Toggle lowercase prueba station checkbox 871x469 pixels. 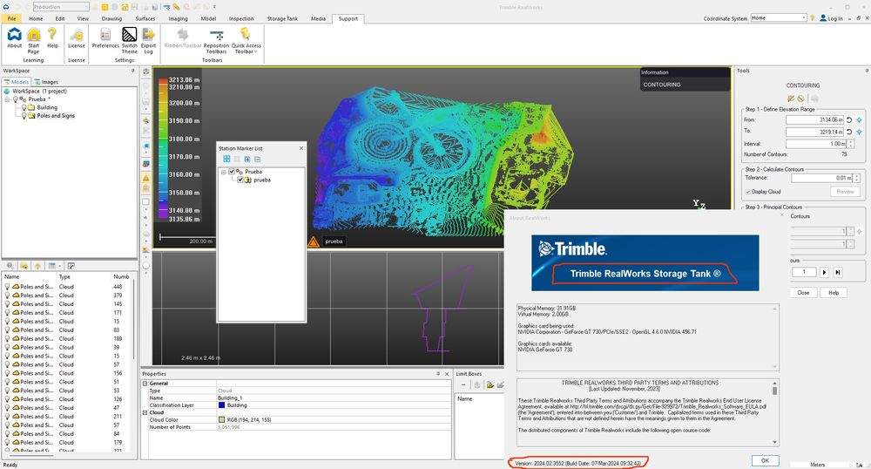[240, 180]
